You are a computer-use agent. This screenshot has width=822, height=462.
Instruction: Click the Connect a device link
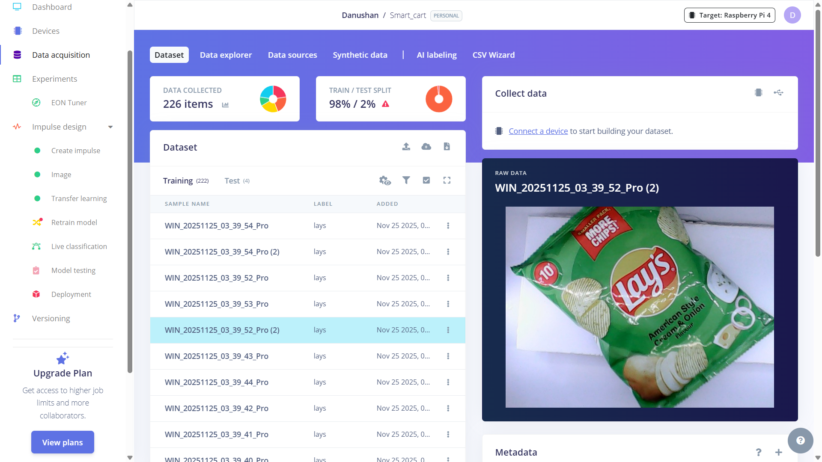click(538, 131)
